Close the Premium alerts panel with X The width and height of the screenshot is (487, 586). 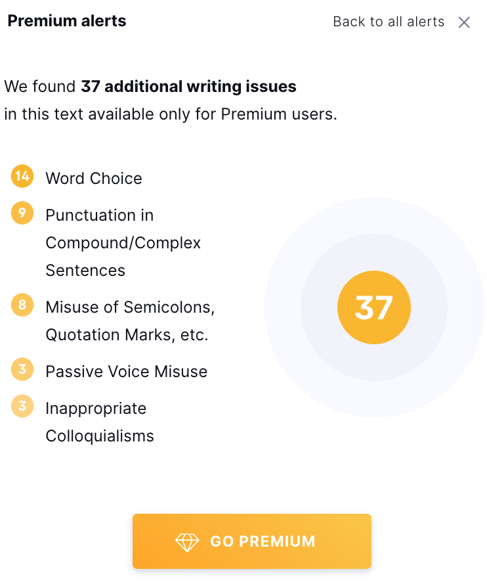(x=464, y=22)
